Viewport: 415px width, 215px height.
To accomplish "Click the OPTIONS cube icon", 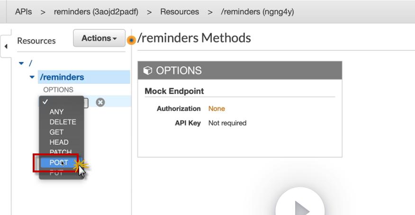I will 148,71.
